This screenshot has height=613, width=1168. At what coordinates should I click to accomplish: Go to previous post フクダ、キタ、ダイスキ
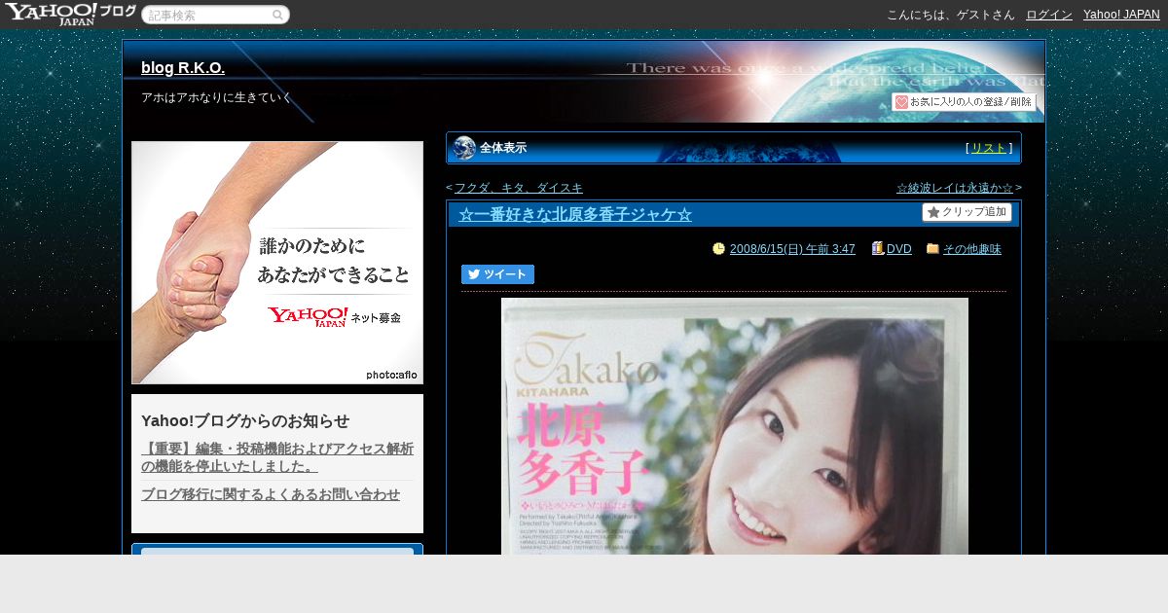point(519,188)
